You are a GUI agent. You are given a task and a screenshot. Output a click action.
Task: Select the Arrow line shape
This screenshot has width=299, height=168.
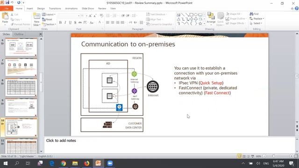click(x=187, y=14)
